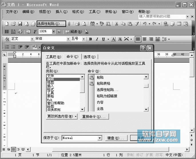The image size is (196, 159).
Task: Expand the line spacing dropdown arrow
Action: tap(169, 39)
